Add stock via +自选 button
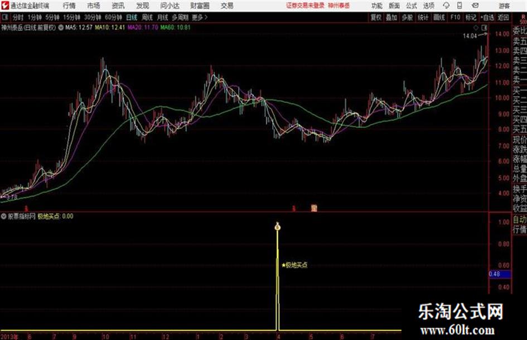 pyautogui.click(x=487, y=17)
